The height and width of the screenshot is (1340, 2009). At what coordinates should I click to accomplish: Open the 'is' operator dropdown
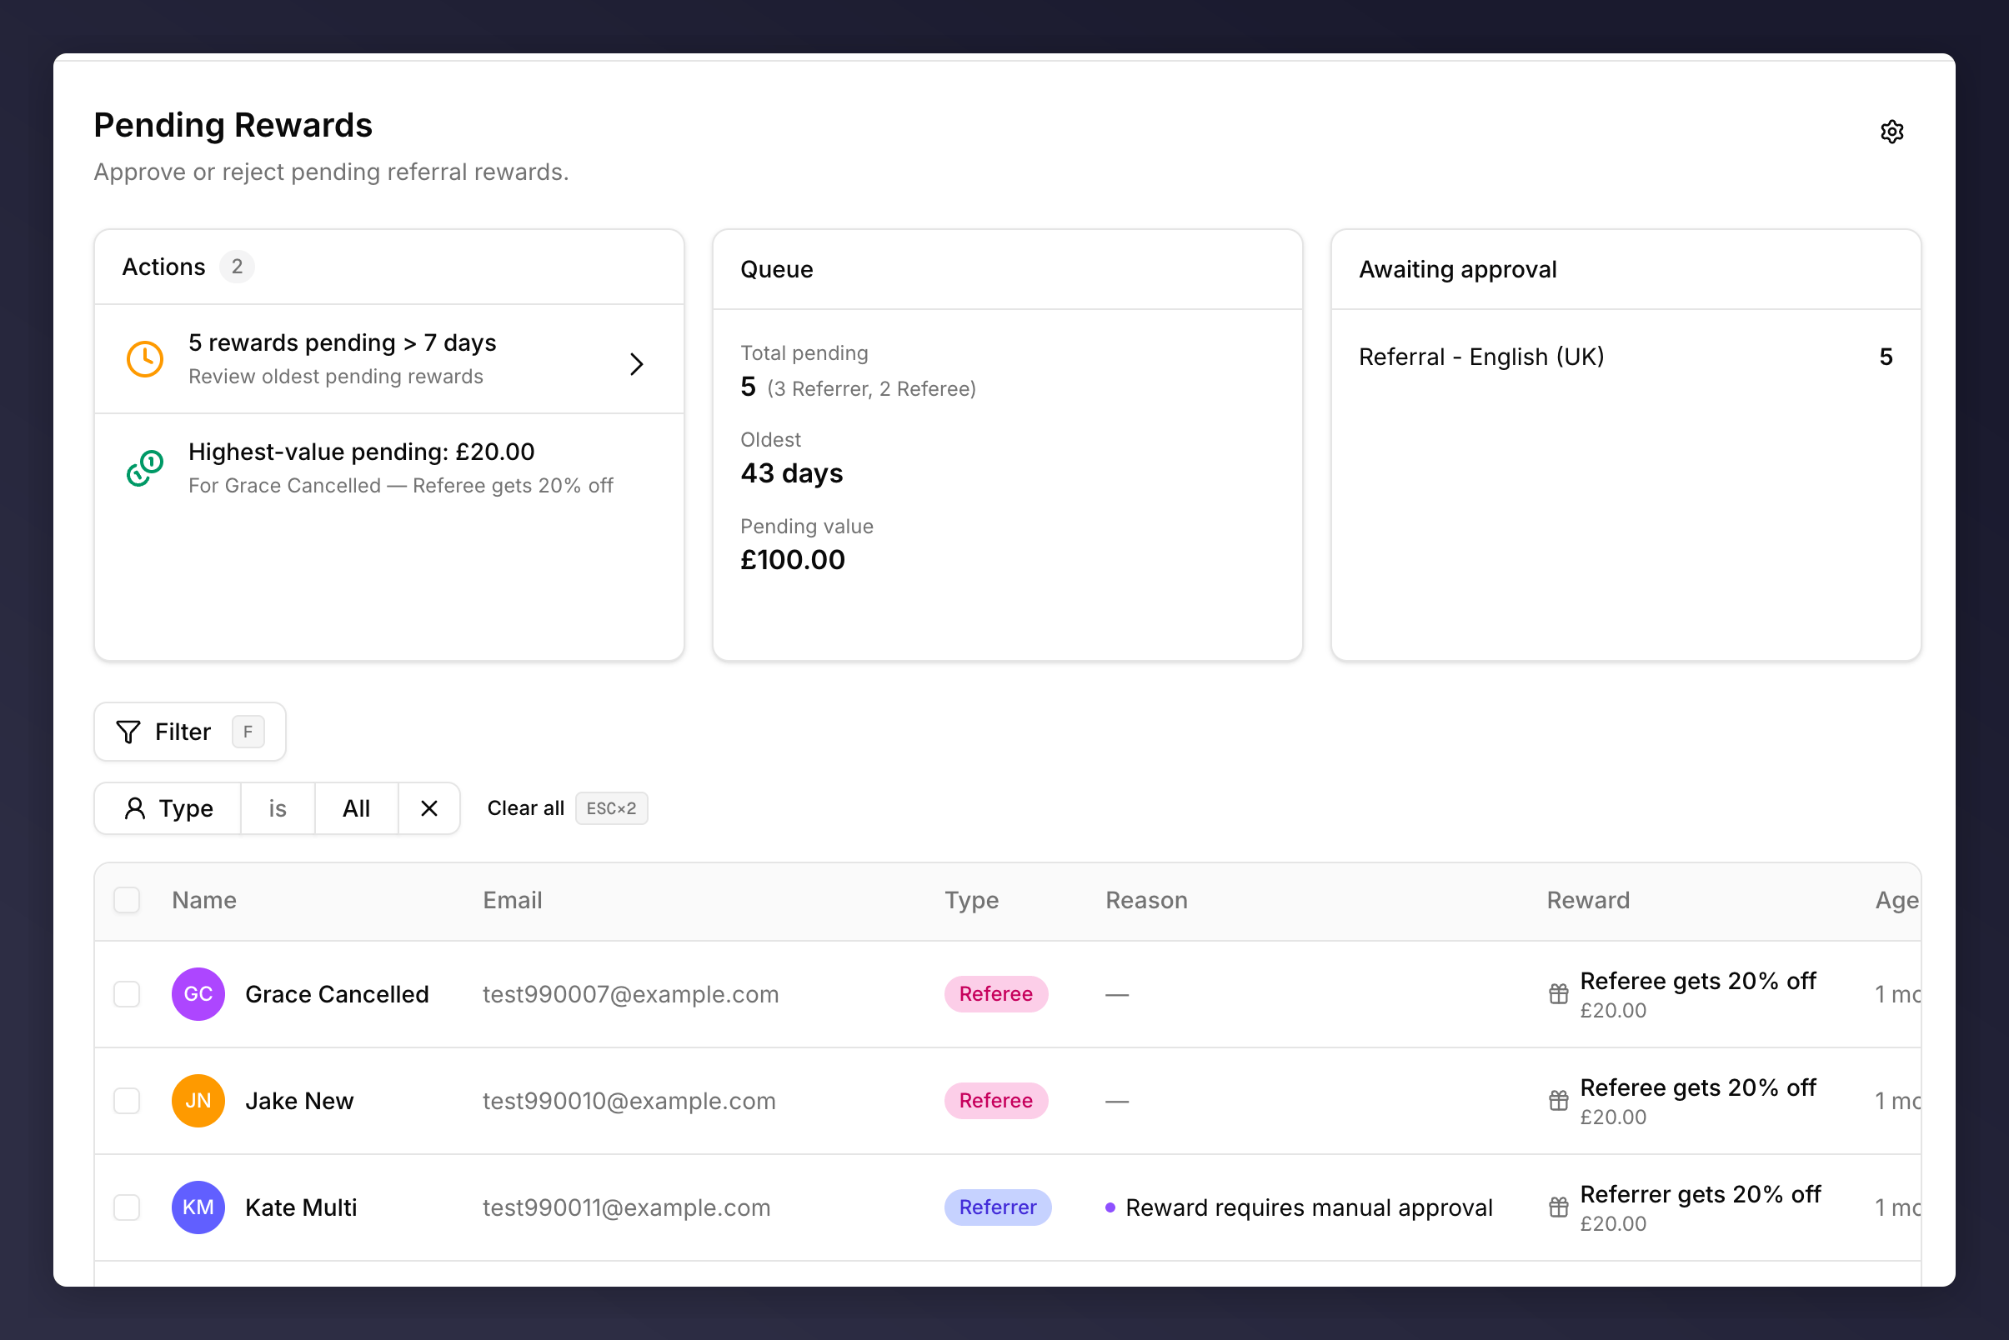tap(278, 808)
